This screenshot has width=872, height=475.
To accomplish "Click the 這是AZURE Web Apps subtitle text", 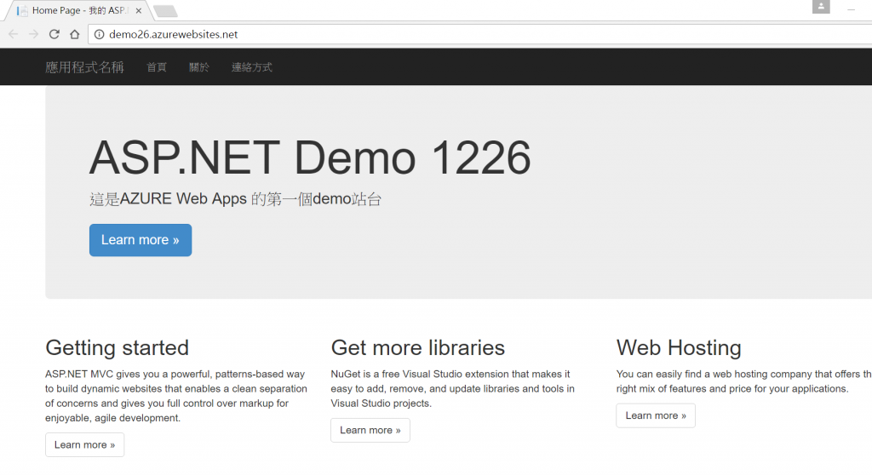I will 235,199.
